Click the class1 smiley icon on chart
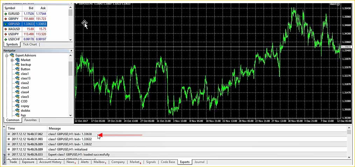The width and height of the screenshot is (355, 167). (338, 4)
